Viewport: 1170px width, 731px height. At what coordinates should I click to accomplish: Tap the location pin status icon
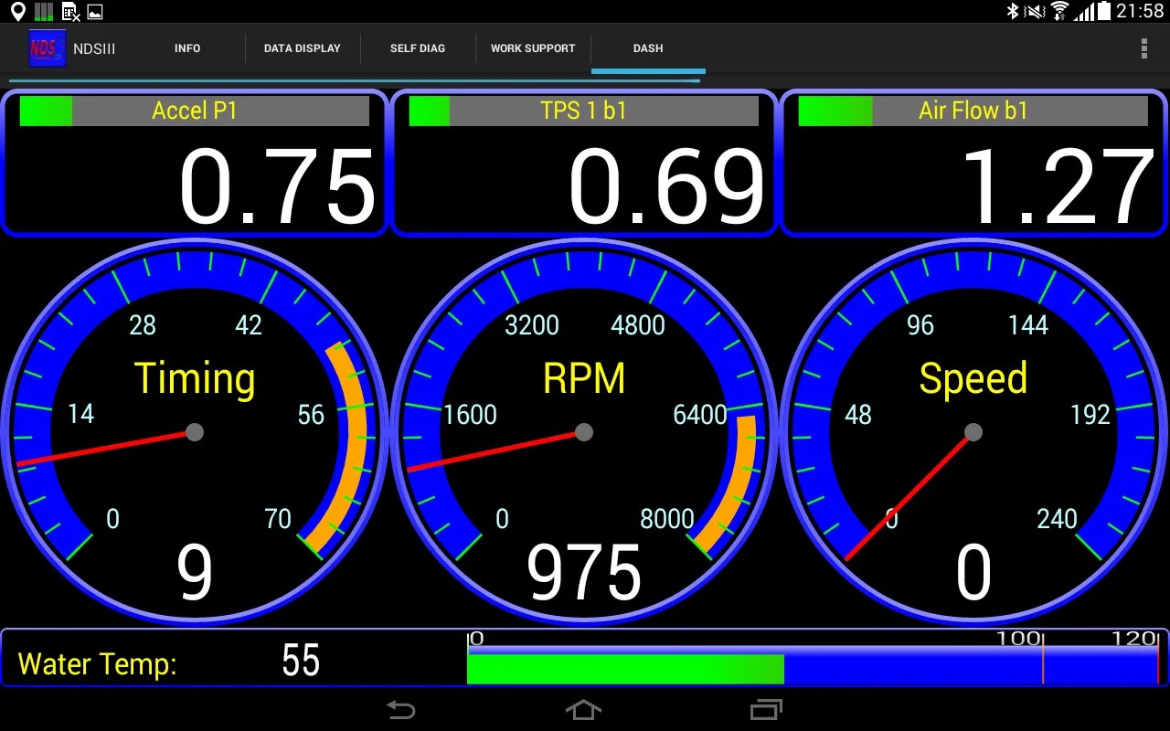click(x=17, y=12)
